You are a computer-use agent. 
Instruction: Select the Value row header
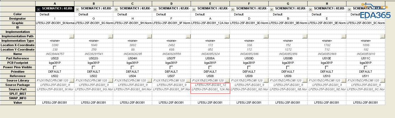18,103
